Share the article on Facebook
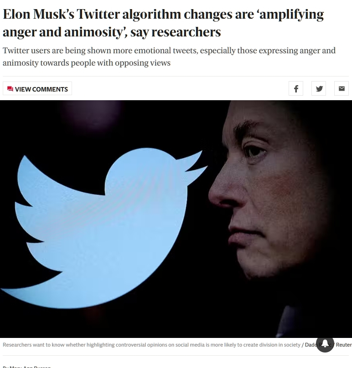Viewport: 352px width, 368px height. click(x=296, y=88)
